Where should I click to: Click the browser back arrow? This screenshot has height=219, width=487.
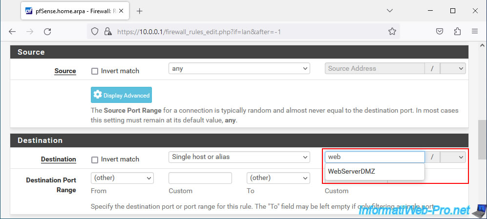(12, 31)
